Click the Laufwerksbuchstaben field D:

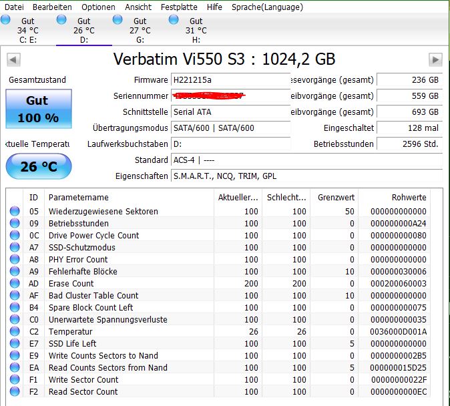click(231, 144)
